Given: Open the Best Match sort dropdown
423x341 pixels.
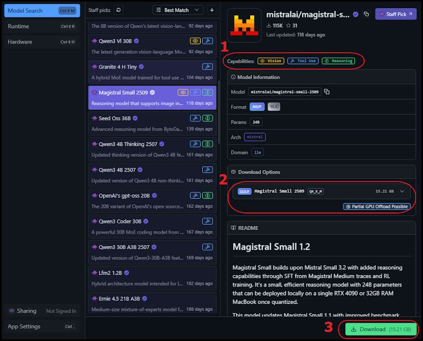Looking at the screenshot, I should [178, 10].
